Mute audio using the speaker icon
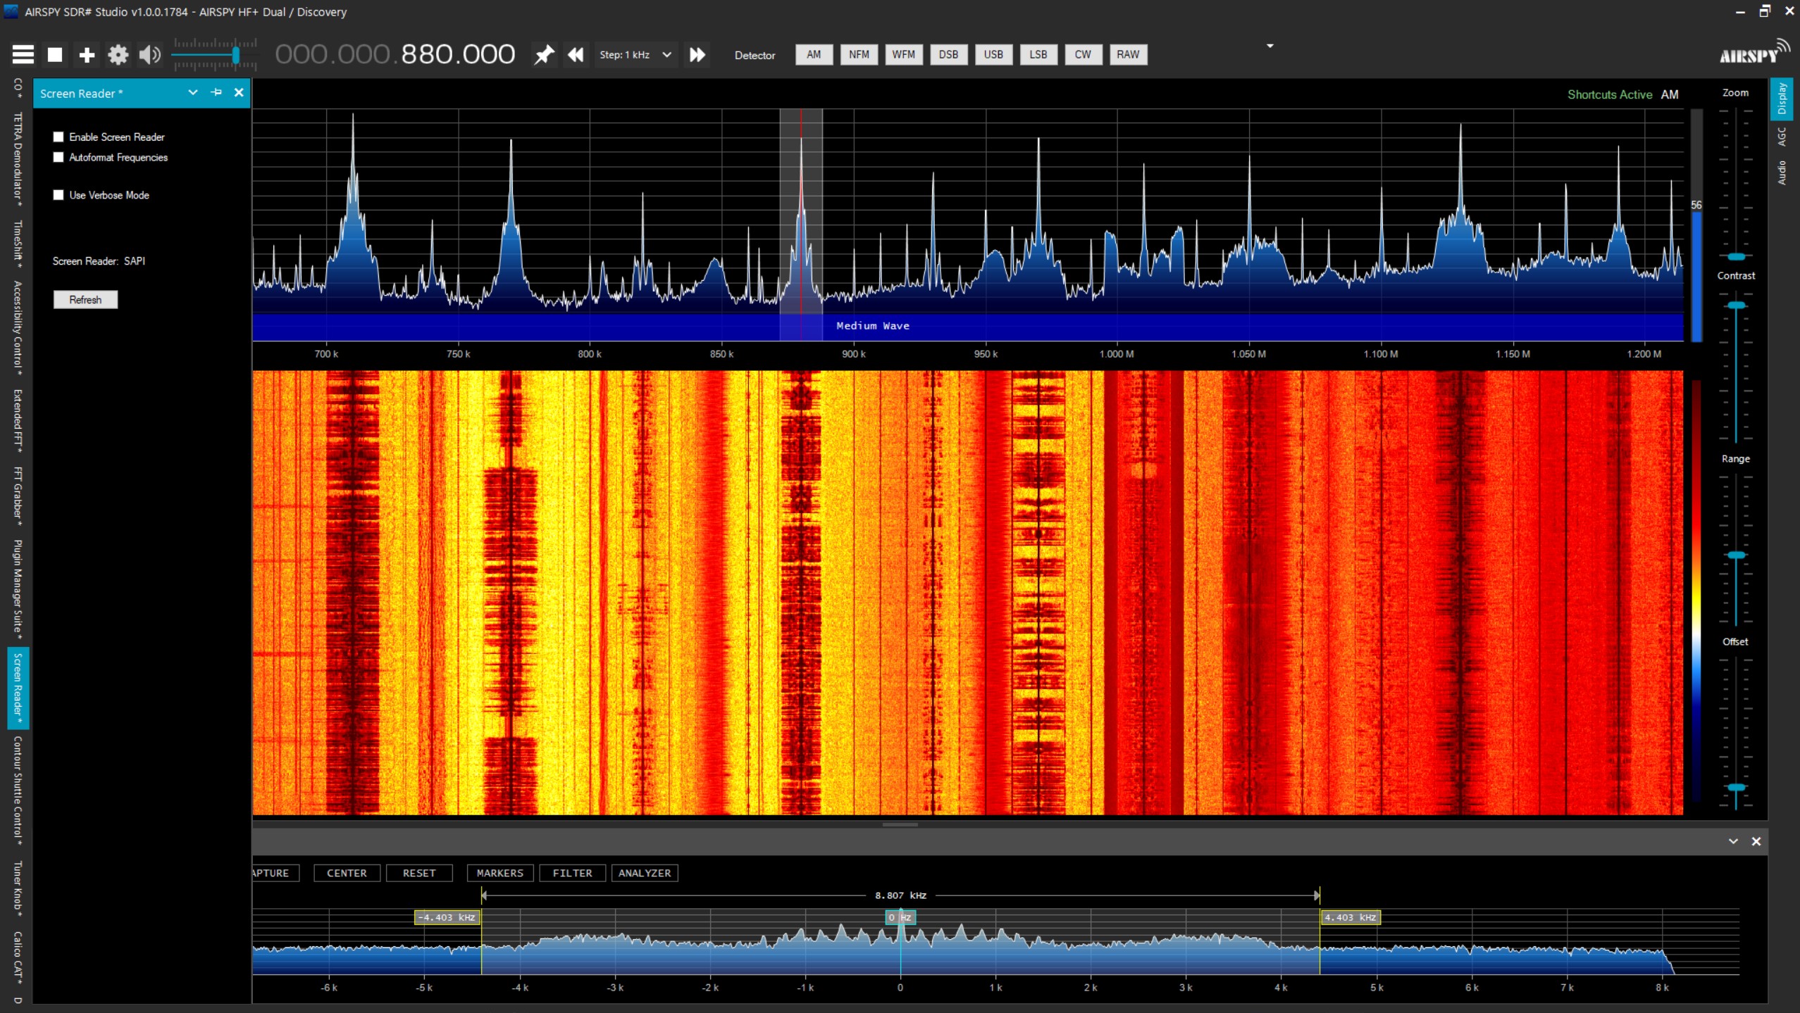This screenshot has width=1800, height=1013. click(149, 54)
